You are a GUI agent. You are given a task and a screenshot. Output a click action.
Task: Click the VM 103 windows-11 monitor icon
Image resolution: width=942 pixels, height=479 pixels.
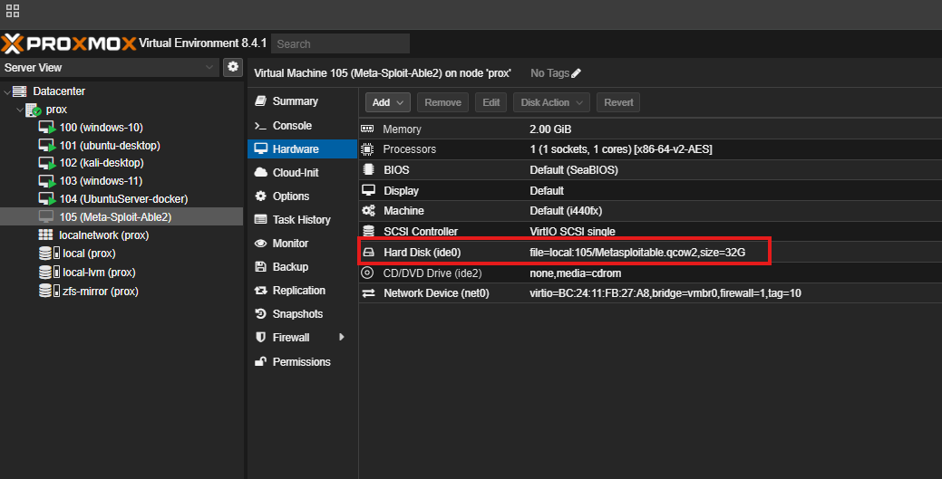click(47, 181)
